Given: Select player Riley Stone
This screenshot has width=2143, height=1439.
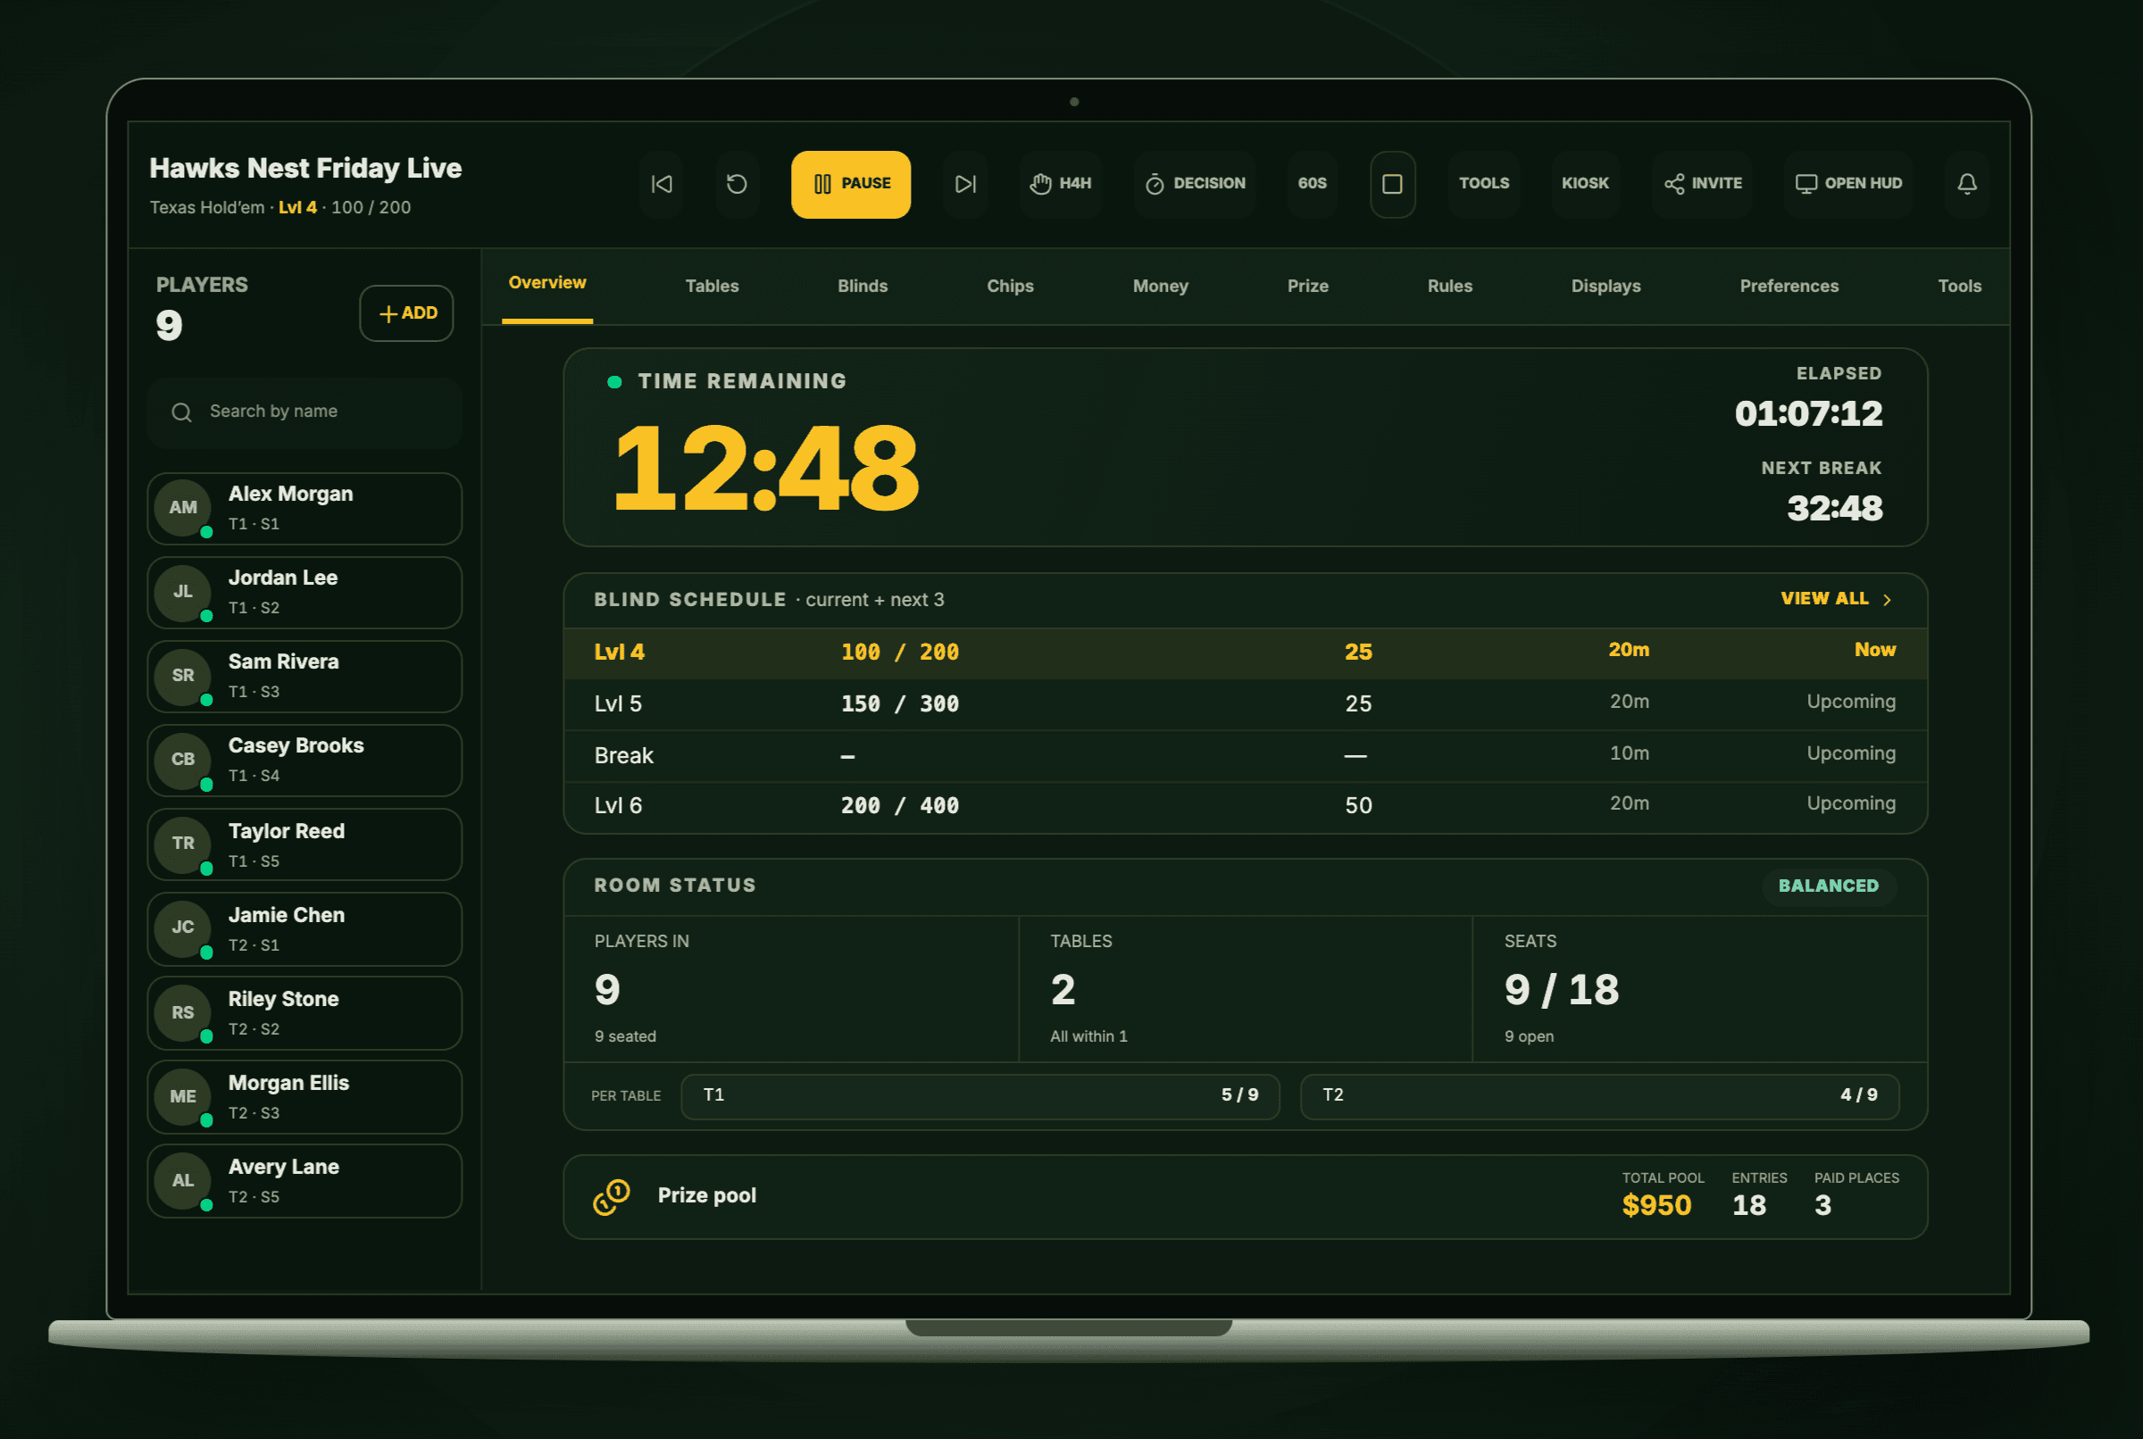Looking at the screenshot, I should tap(304, 1013).
